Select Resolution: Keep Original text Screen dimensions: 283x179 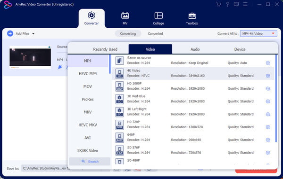pos(190,63)
